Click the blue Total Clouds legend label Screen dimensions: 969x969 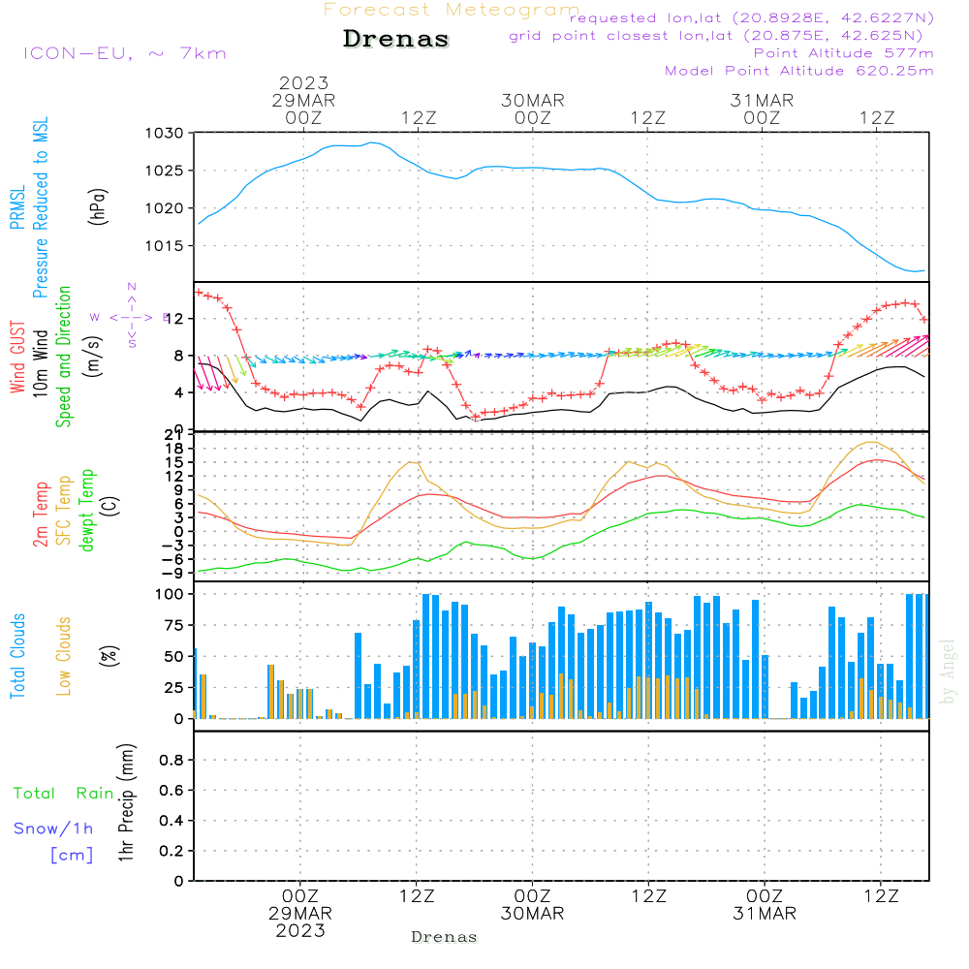(x=17, y=655)
